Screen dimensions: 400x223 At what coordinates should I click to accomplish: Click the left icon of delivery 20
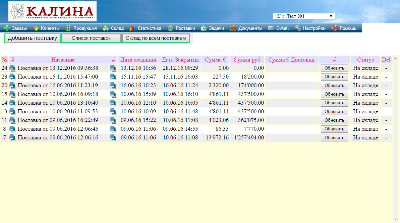coord(12,86)
